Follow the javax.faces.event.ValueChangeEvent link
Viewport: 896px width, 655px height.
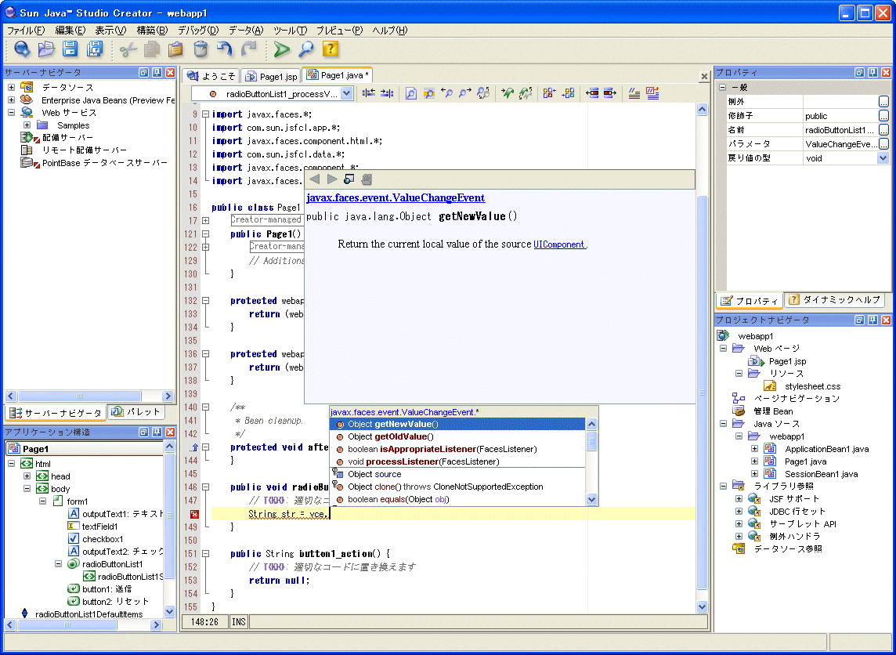coord(396,197)
